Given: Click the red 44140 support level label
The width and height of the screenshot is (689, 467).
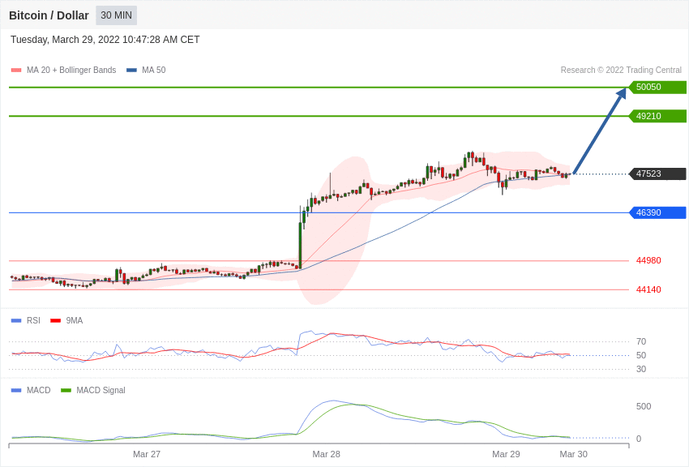Looking at the screenshot, I should coord(648,289).
